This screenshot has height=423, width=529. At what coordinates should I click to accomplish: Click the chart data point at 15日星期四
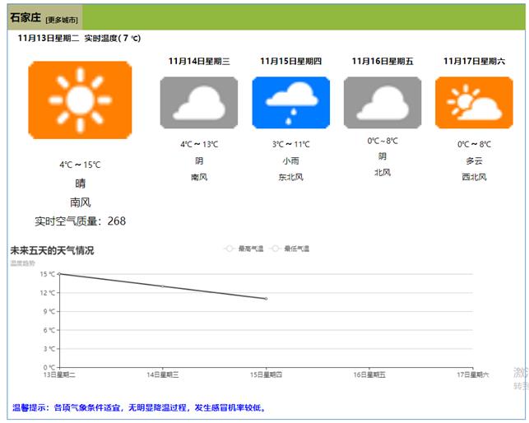pyautogui.click(x=266, y=299)
